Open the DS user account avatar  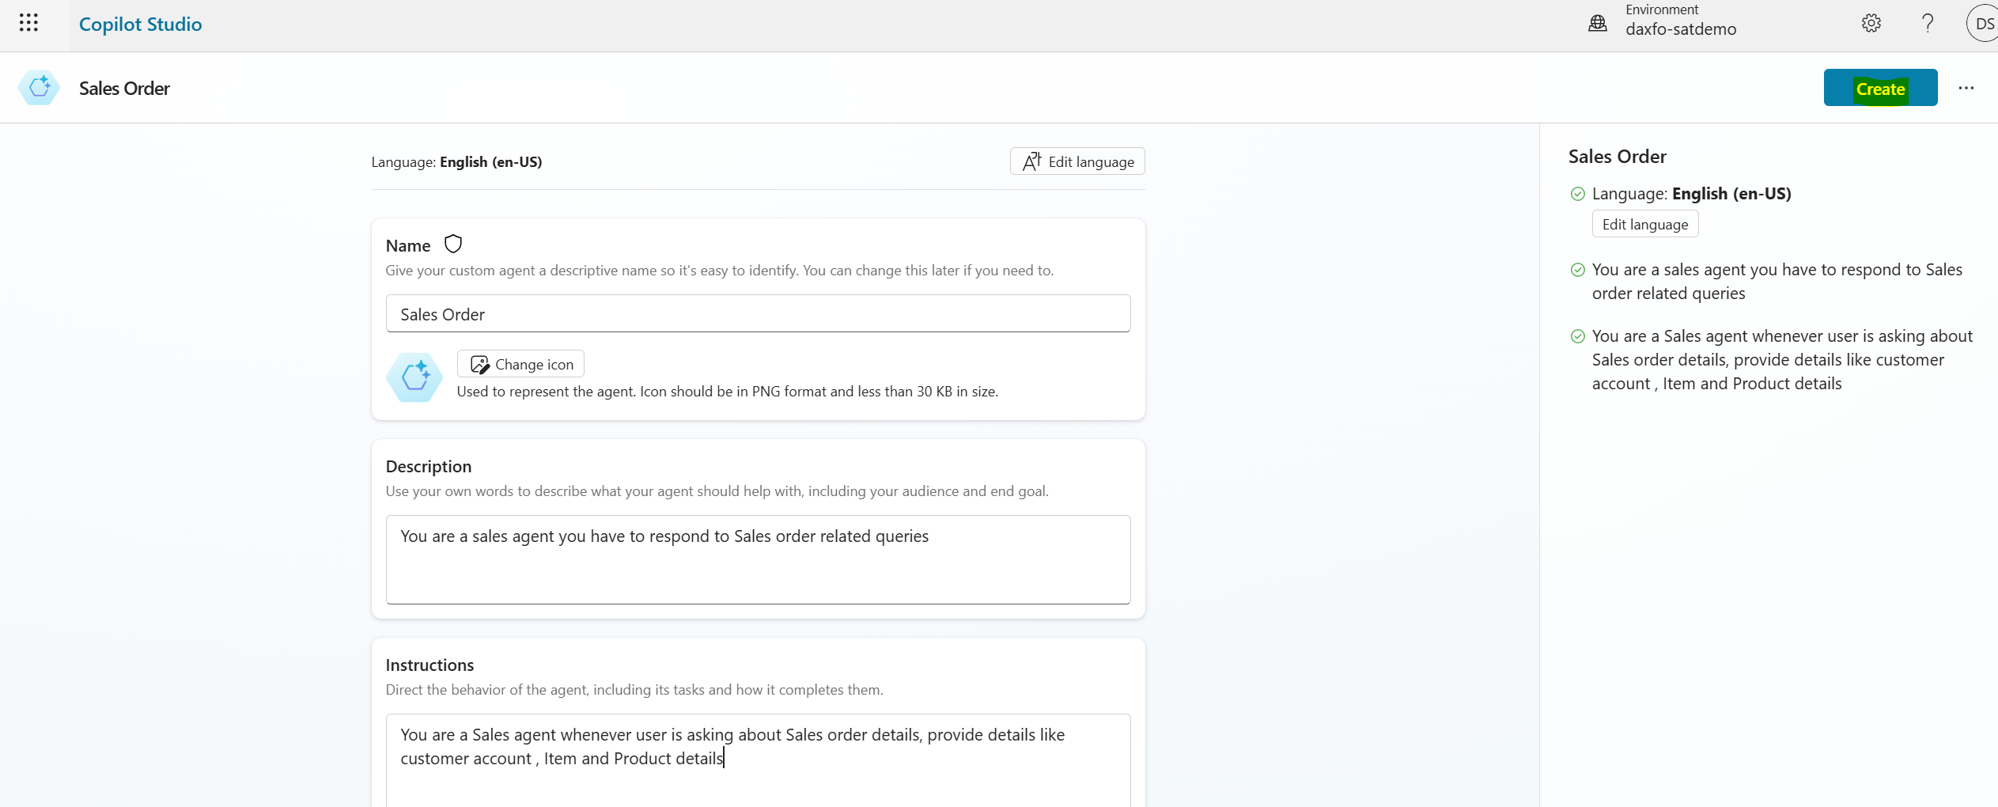coord(1982,24)
